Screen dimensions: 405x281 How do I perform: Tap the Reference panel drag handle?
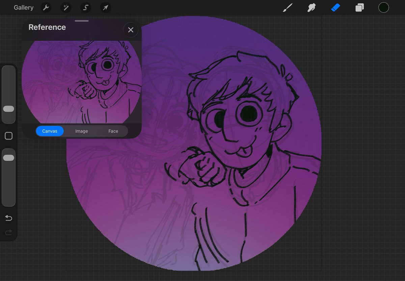tap(81, 21)
